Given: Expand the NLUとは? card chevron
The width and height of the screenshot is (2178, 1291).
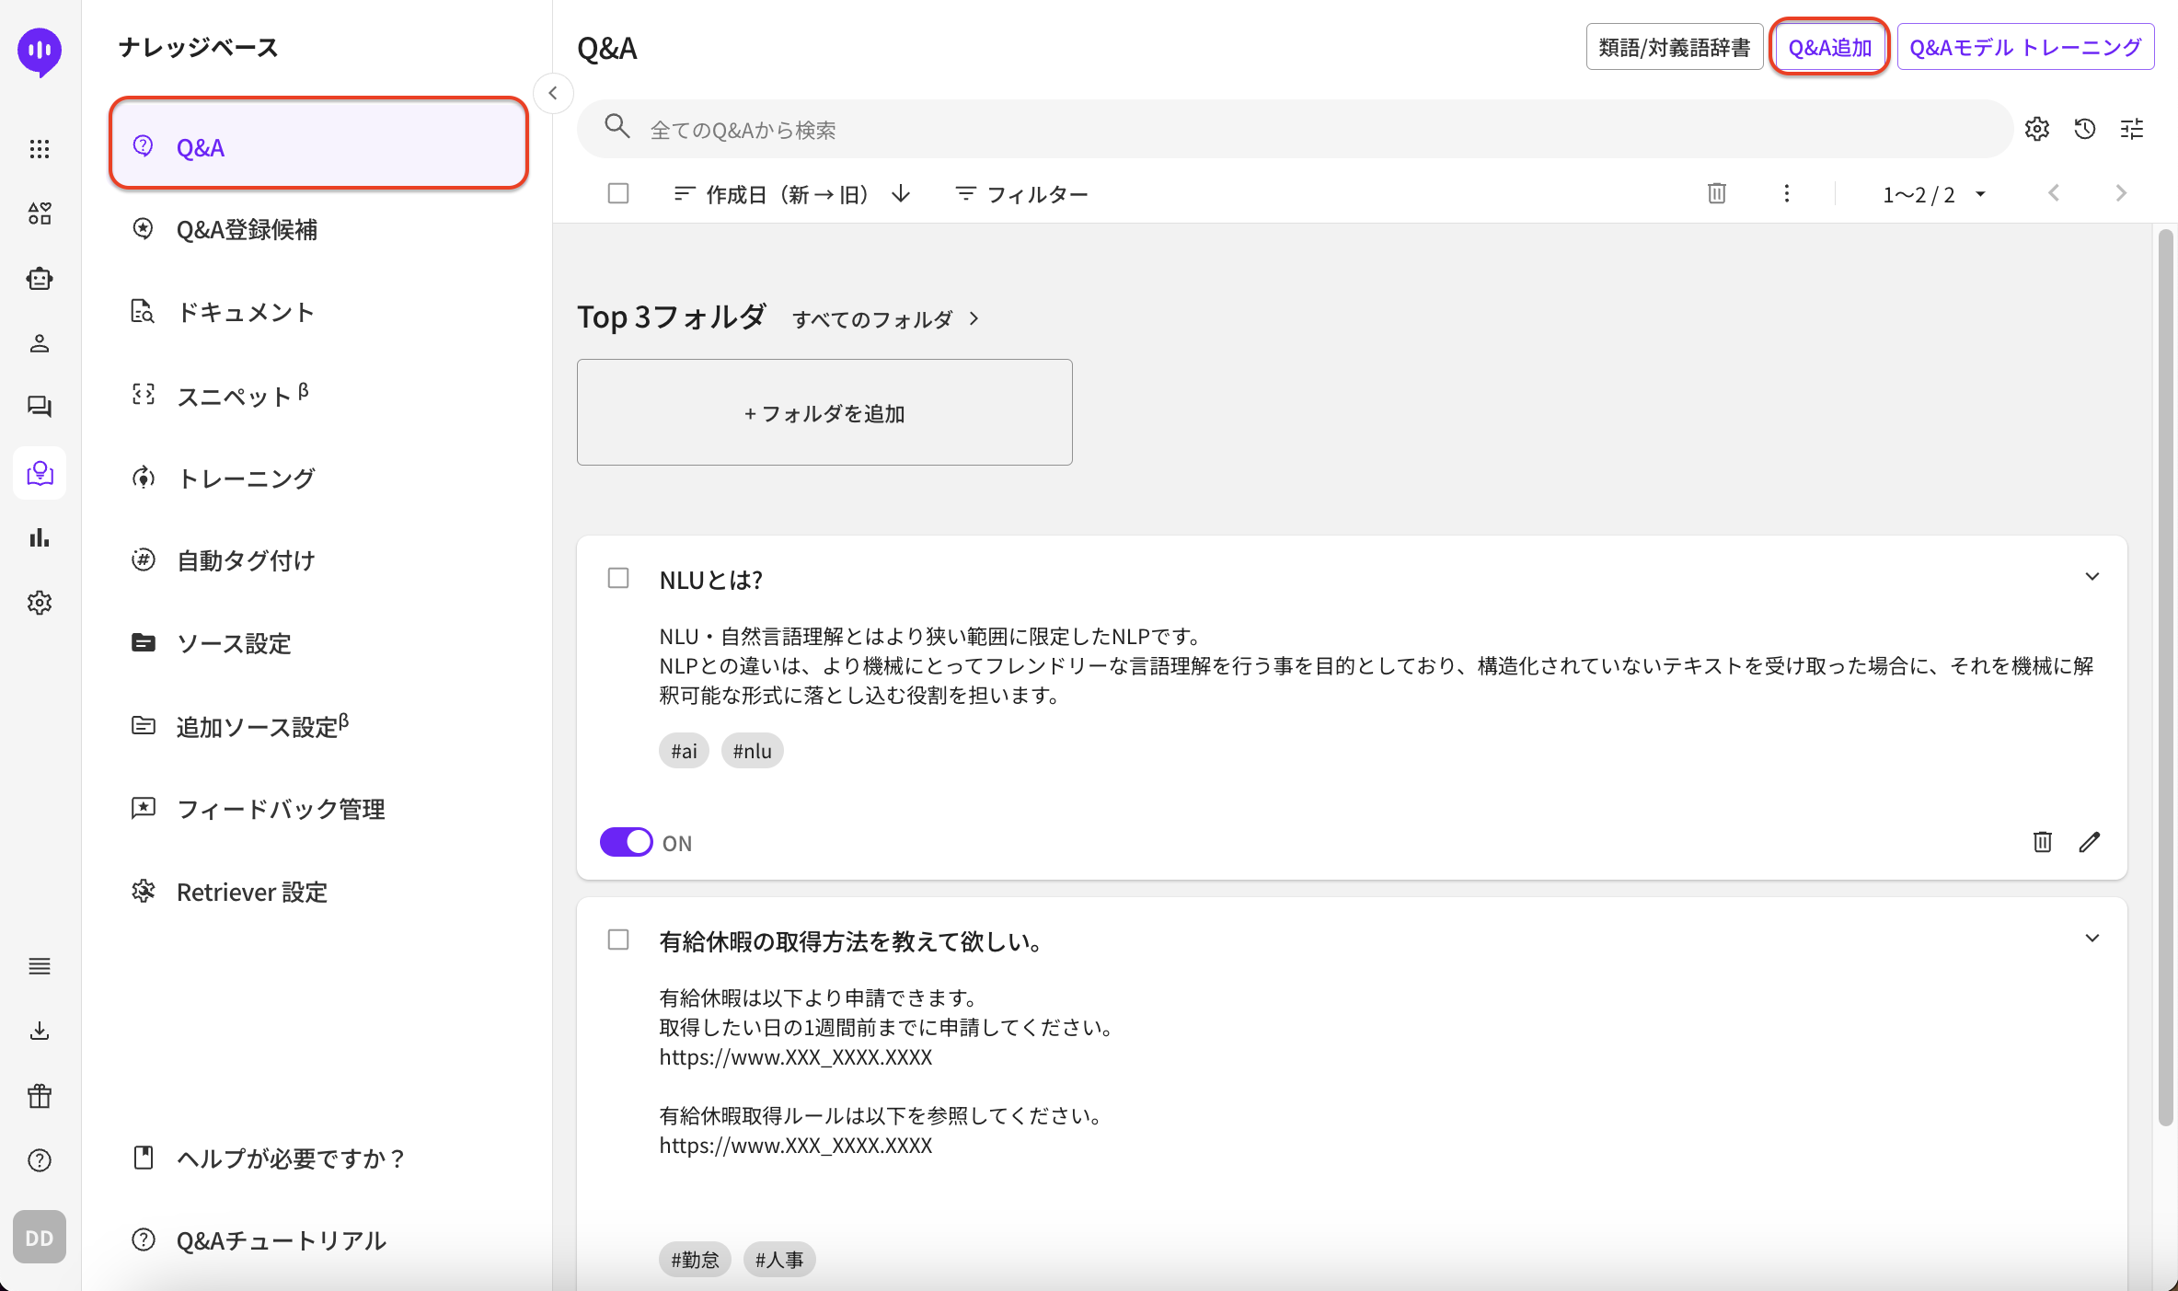Looking at the screenshot, I should (x=2092, y=577).
